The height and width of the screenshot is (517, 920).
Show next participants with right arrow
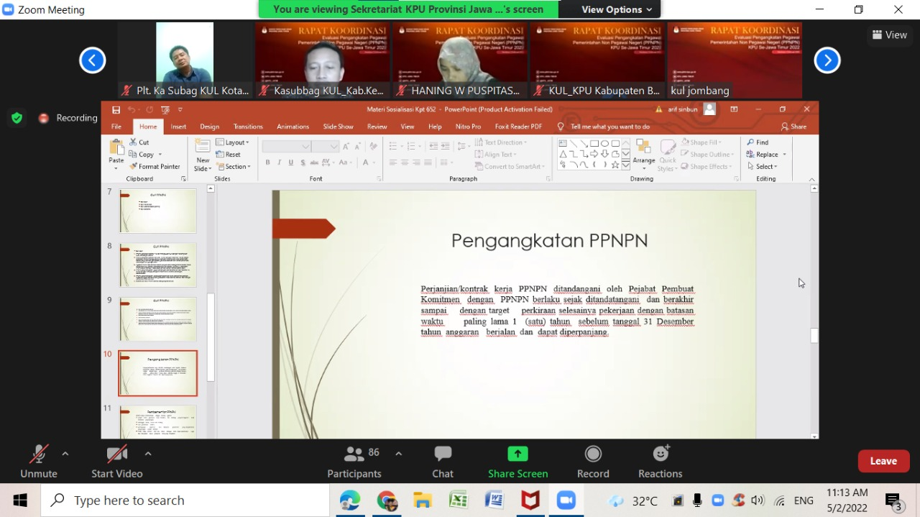[x=827, y=60]
